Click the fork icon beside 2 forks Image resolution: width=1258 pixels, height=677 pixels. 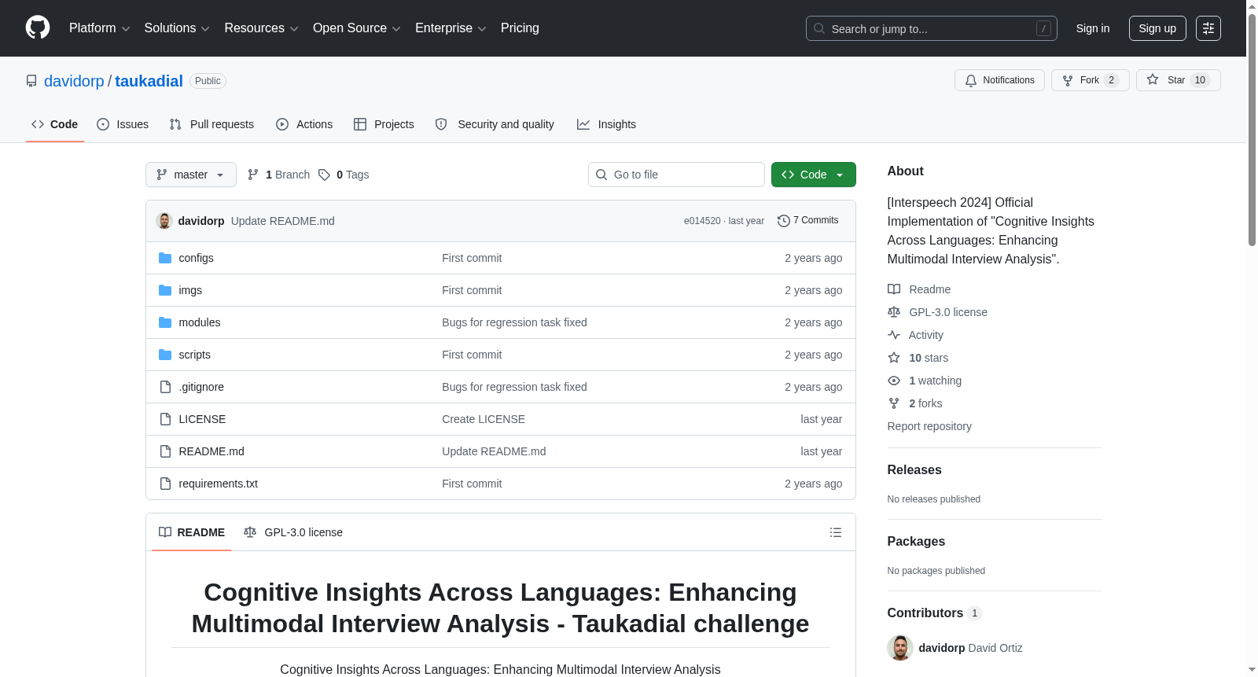(894, 403)
